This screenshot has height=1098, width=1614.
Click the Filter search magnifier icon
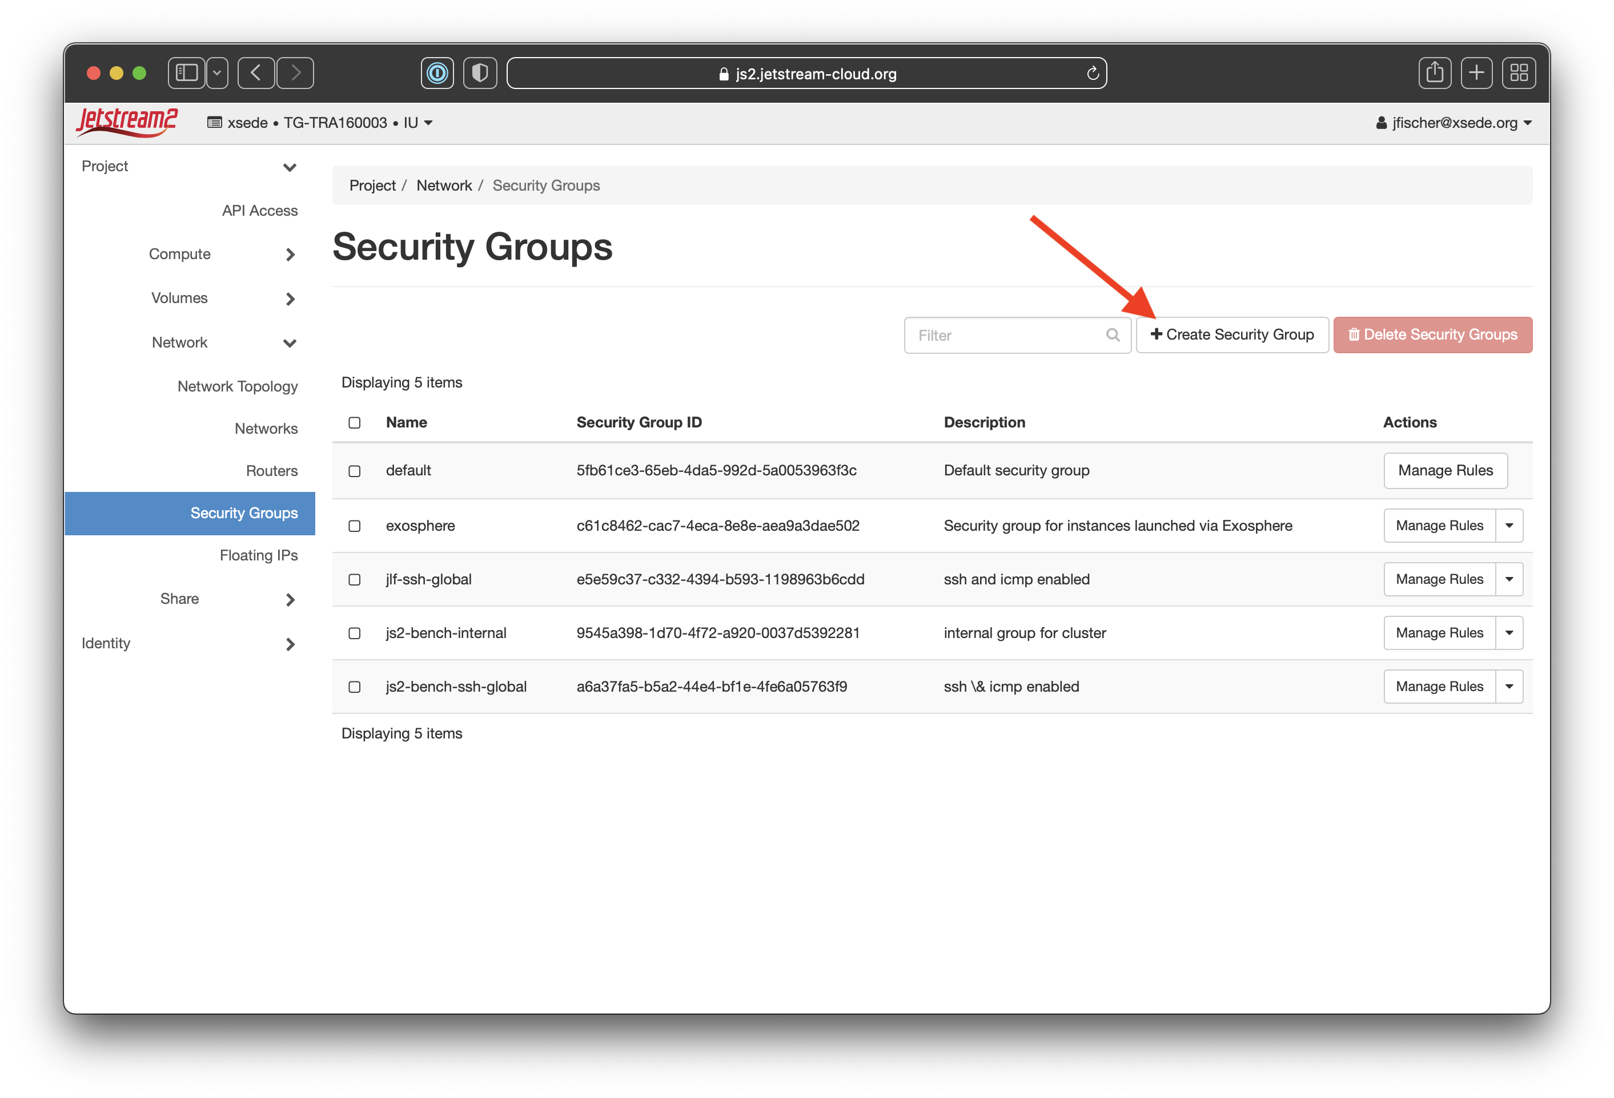1112,335
